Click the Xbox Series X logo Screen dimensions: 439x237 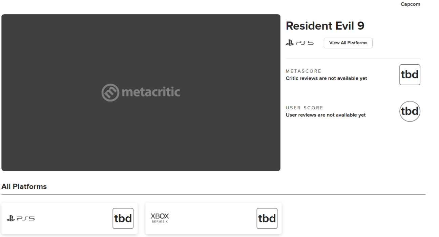pos(160,218)
